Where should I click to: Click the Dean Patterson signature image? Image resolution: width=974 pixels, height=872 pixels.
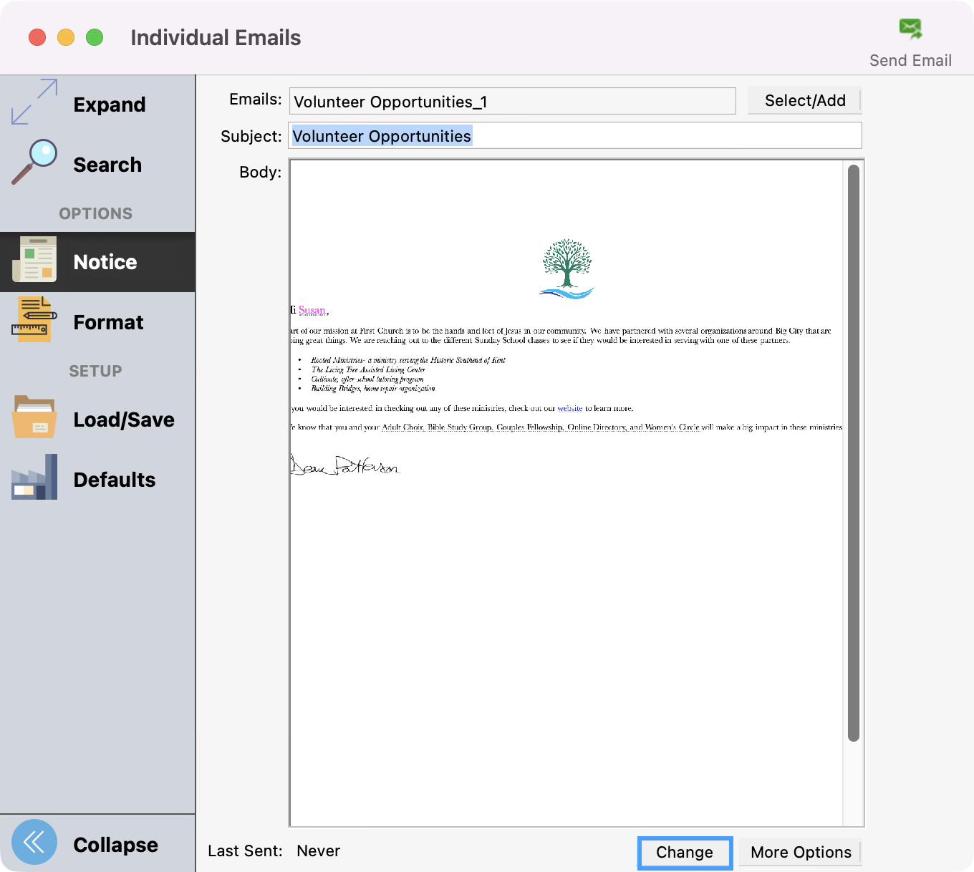coord(345,465)
